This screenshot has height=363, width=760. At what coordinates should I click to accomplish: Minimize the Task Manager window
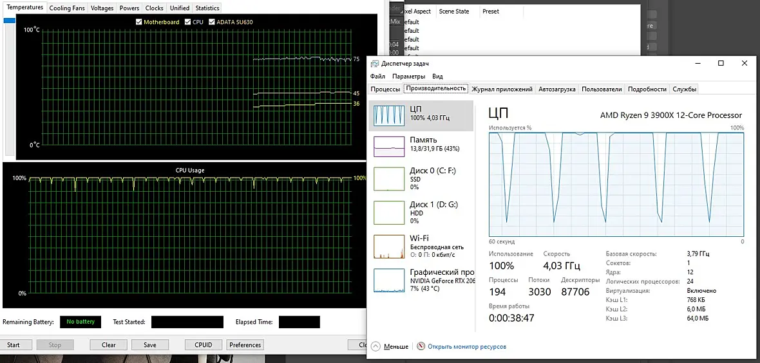(698, 64)
